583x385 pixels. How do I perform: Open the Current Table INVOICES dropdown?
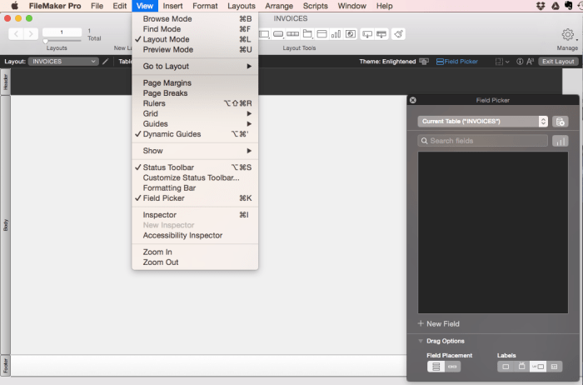coord(482,122)
